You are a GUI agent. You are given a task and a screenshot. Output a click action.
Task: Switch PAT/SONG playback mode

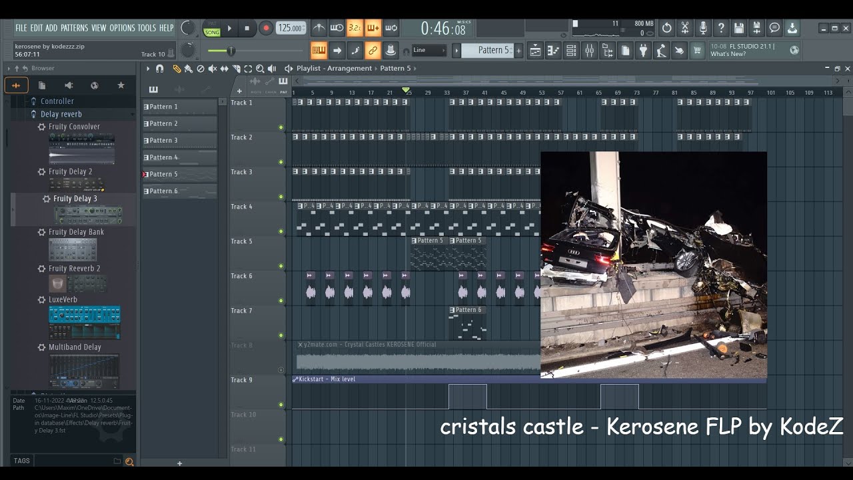pyautogui.click(x=212, y=28)
